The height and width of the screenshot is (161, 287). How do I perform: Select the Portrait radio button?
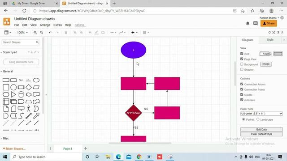(x=244, y=119)
